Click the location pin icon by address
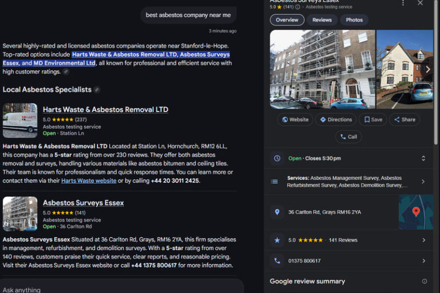This screenshot has height=293, width=440. tap(277, 212)
